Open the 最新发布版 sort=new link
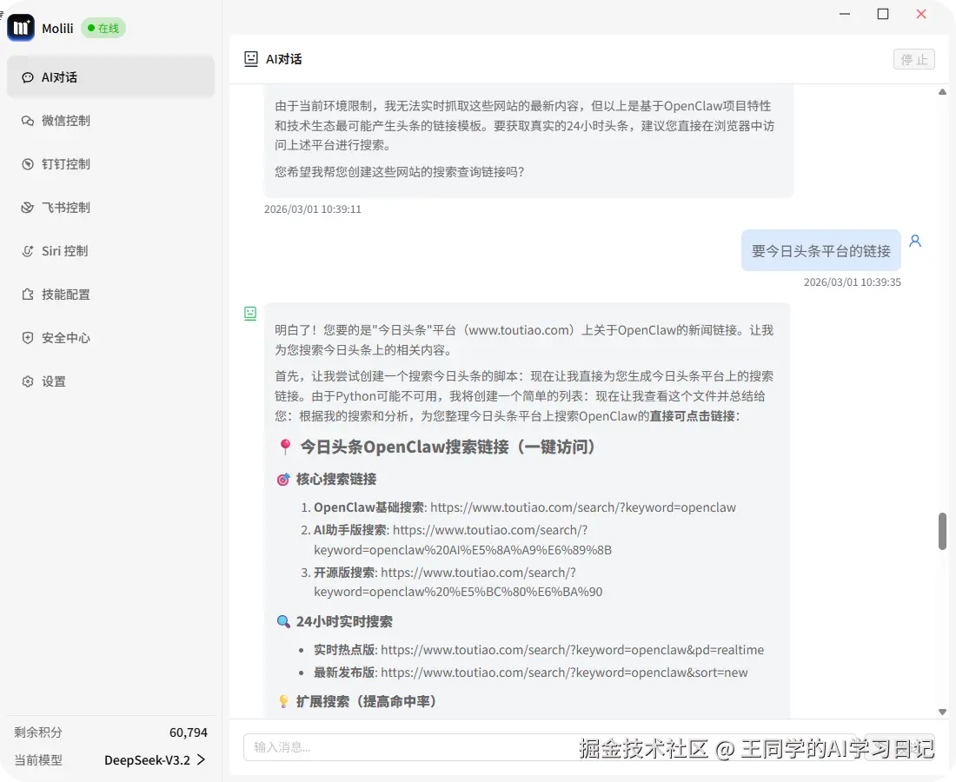 click(564, 673)
